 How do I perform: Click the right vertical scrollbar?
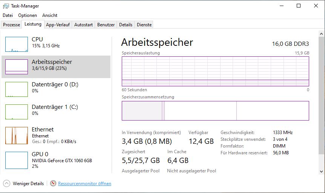coord(321,94)
